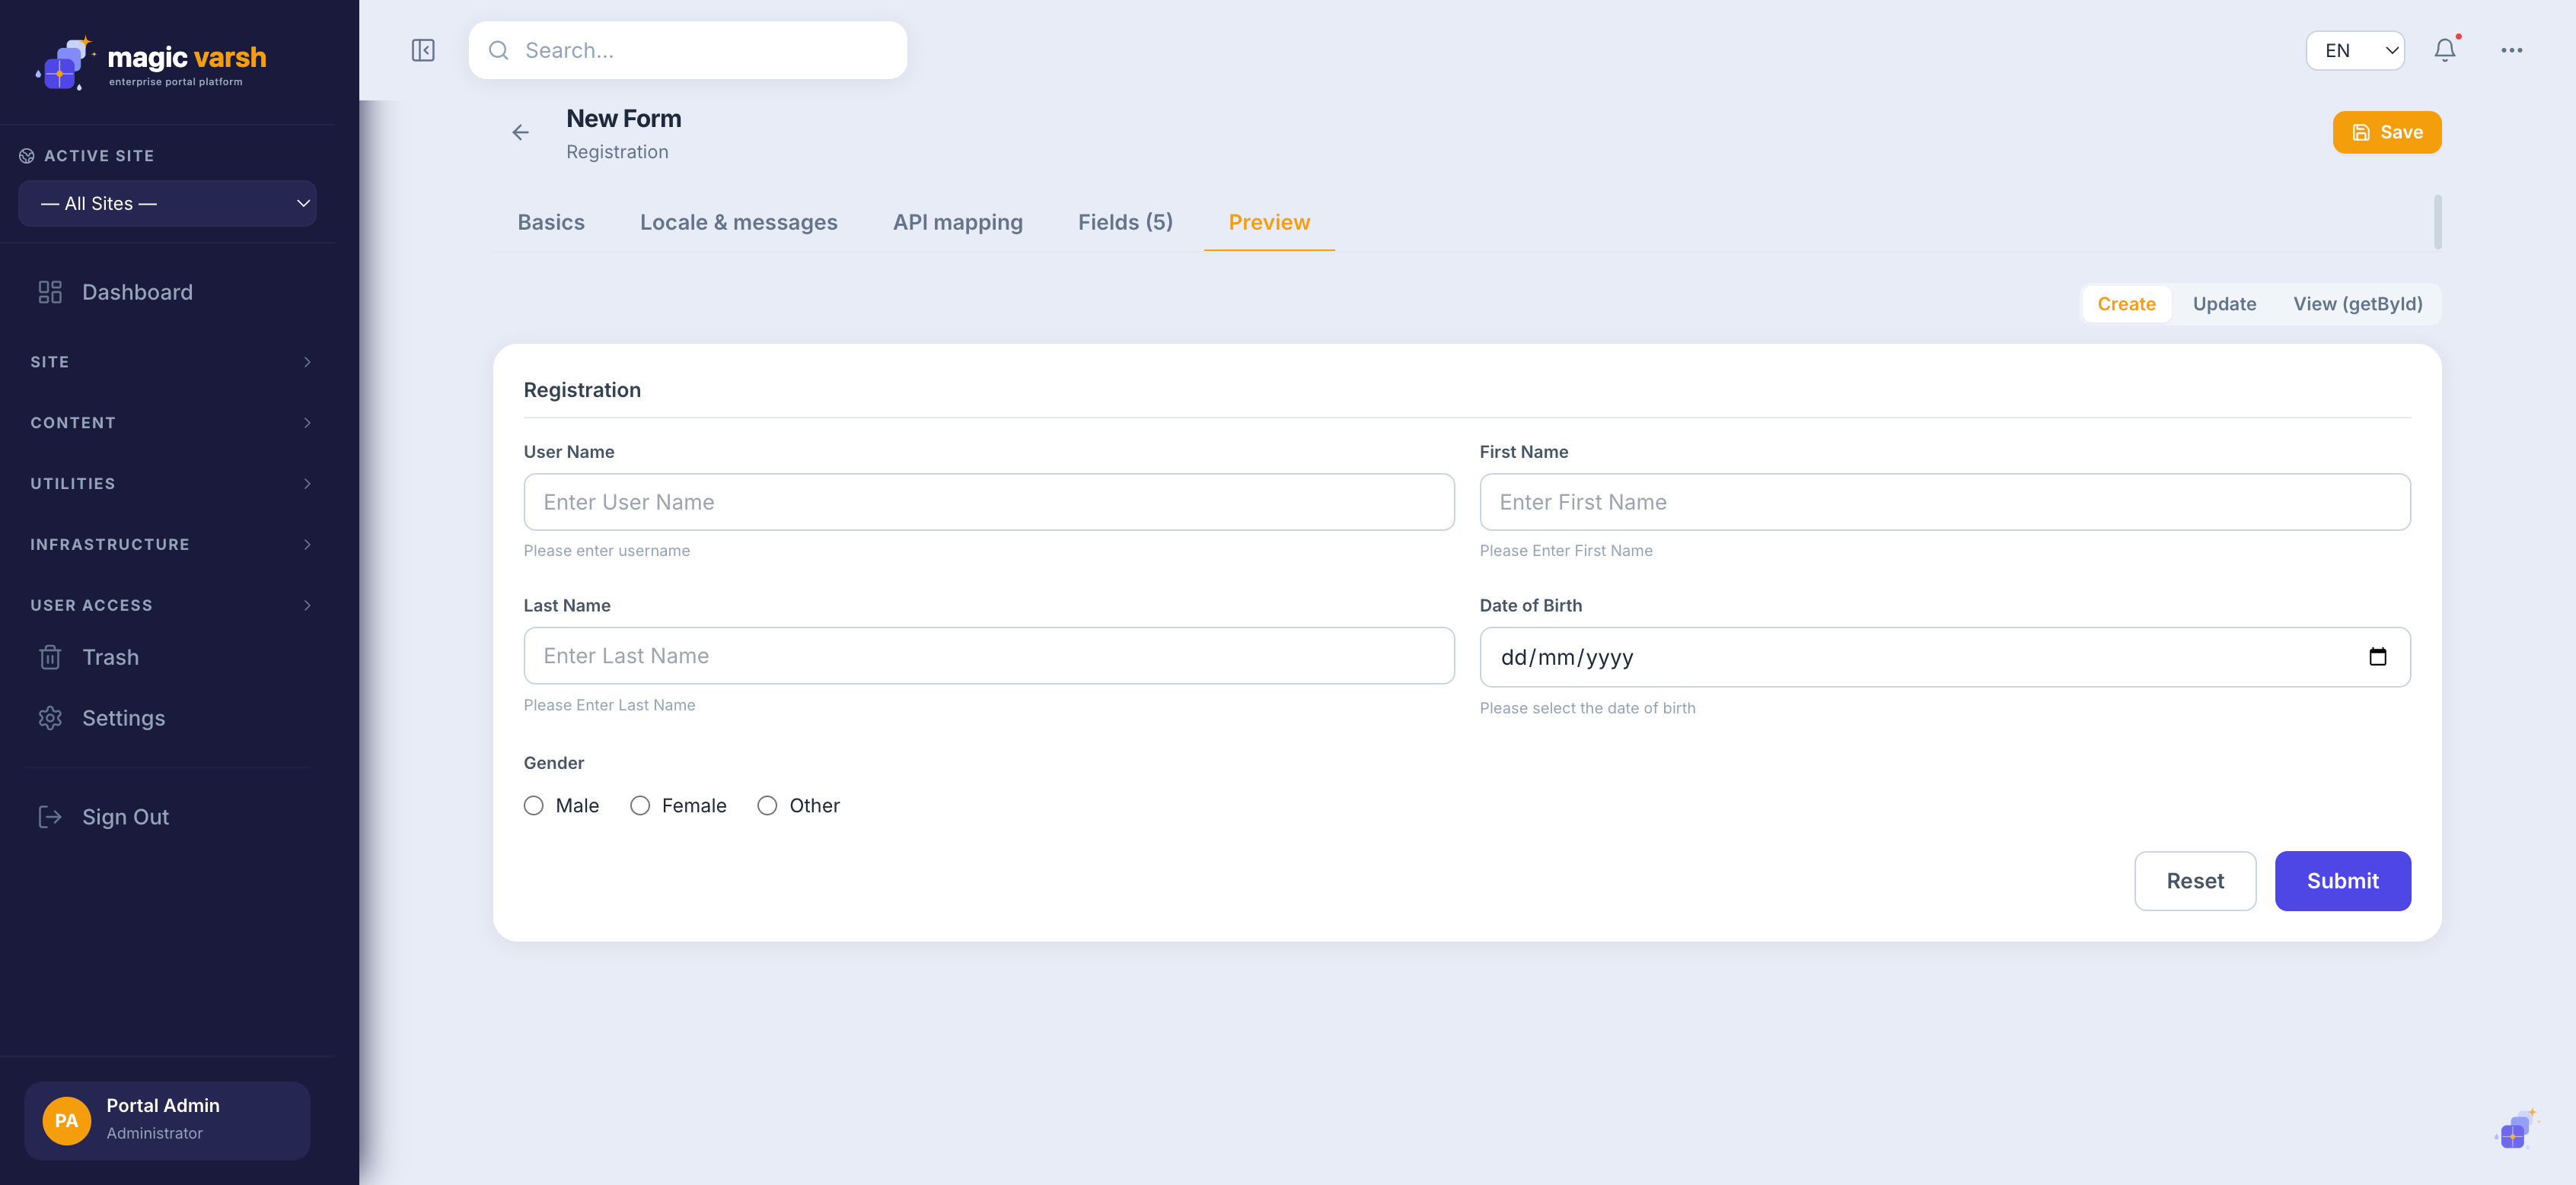Open the notifications bell
2576x1185 pixels.
(2444, 50)
